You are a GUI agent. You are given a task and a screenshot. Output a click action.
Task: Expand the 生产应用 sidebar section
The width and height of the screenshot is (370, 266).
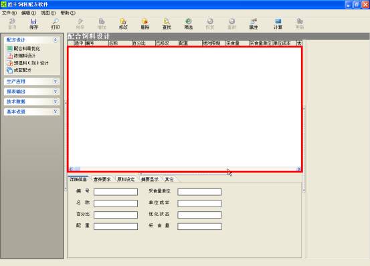coord(56,82)
